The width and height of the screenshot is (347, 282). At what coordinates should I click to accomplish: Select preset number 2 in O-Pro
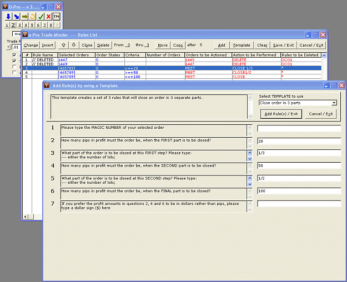[13, 25]
